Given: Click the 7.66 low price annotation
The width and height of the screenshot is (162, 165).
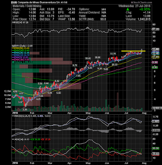Looking at the screenshot, I should point(78,75).
